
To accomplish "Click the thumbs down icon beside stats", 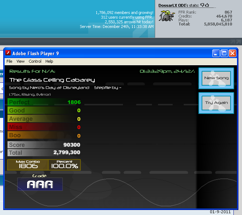I will click(x=202, y=5).
